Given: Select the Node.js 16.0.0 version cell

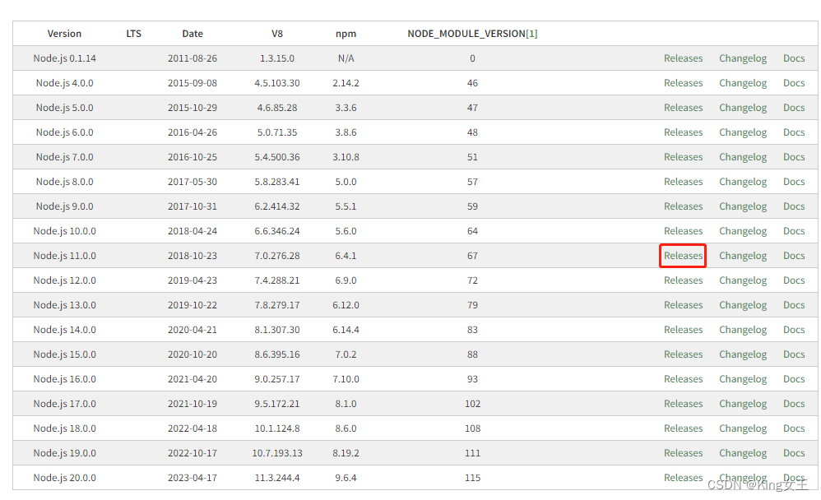Looking at the screenshot, I should coord(64,378).
